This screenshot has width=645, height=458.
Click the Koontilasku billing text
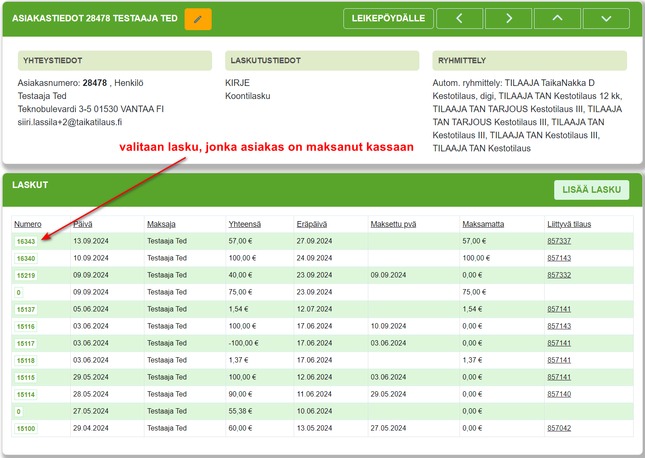coord(247,96)
